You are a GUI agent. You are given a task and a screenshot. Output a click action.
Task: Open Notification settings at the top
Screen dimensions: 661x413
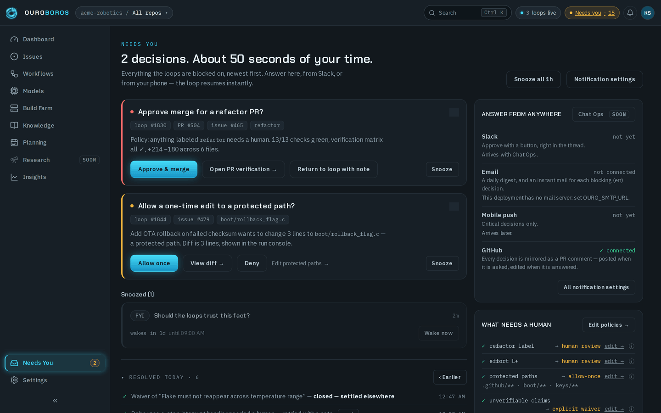click(x=605, y=79)
